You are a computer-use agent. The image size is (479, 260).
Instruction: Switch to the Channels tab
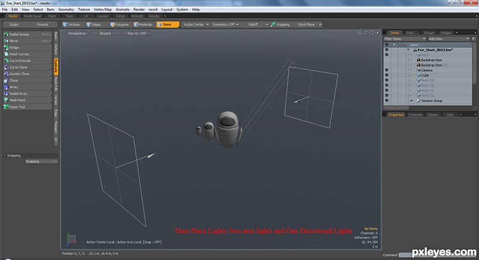click(x=415, y=115)
